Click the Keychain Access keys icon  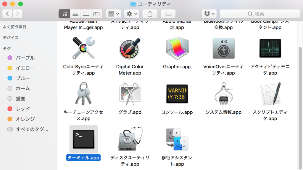(x=83, y=94)
